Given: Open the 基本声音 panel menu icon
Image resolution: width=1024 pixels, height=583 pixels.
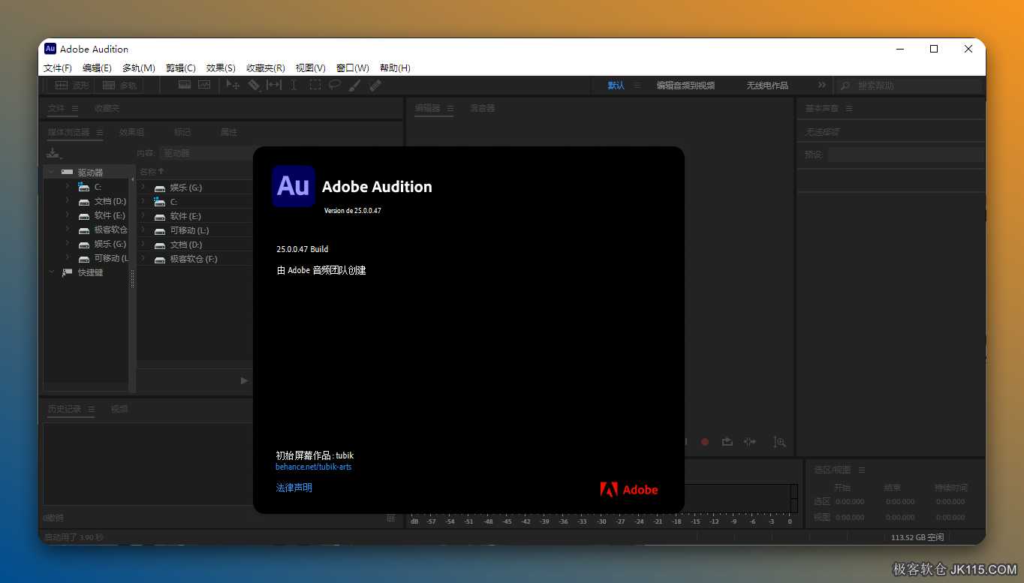Looking at the screenshot, I should (849, 109).
